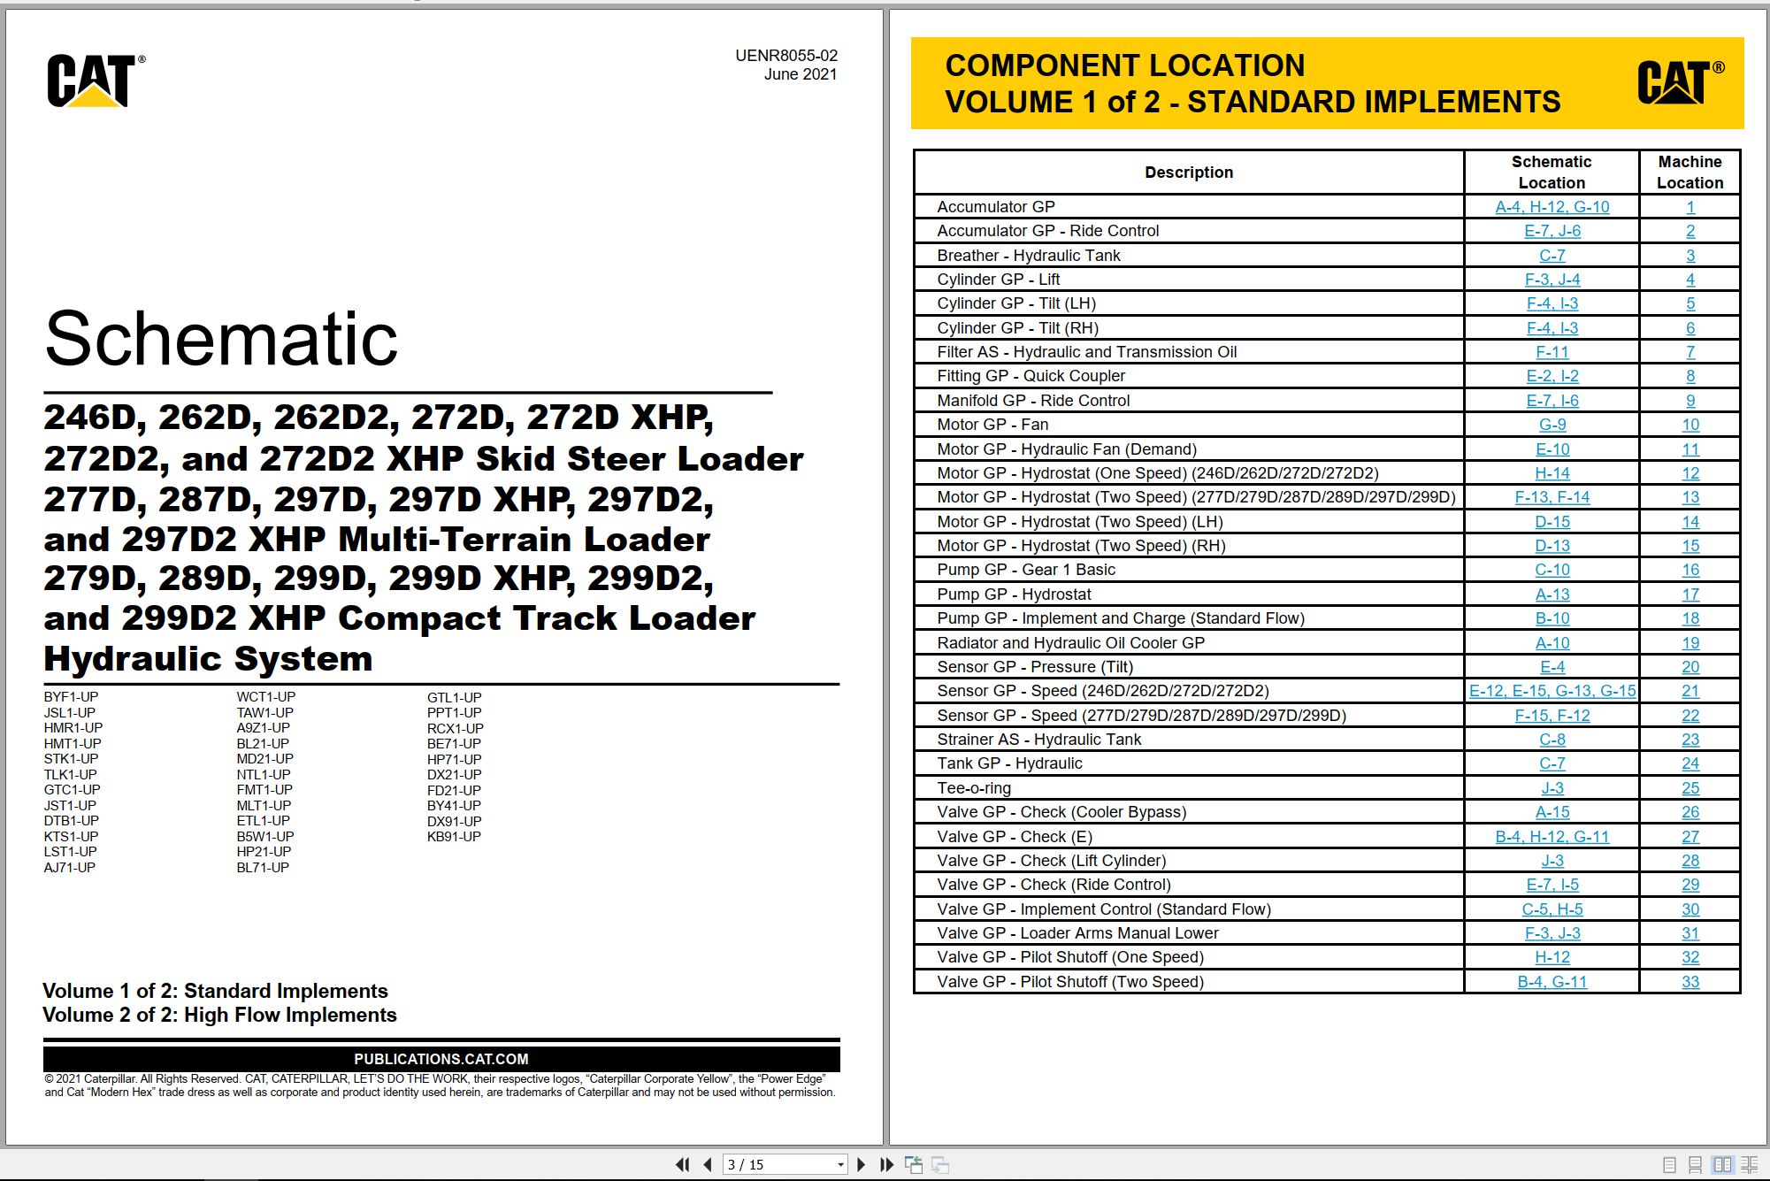Click machine location link 25
Image resolution: width=1770 pixels, height=1181 pixels.
1690,788
